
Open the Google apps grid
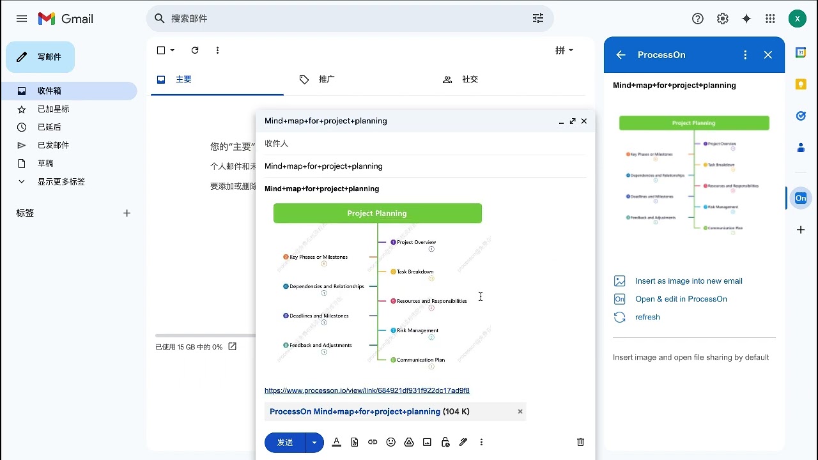coord(770,19)
